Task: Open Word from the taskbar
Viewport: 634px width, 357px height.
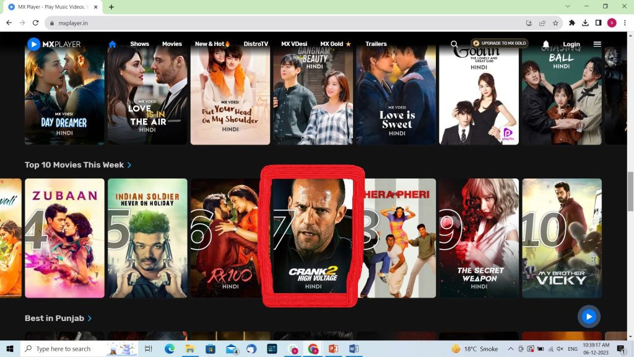Action: (x=354, y=348)
